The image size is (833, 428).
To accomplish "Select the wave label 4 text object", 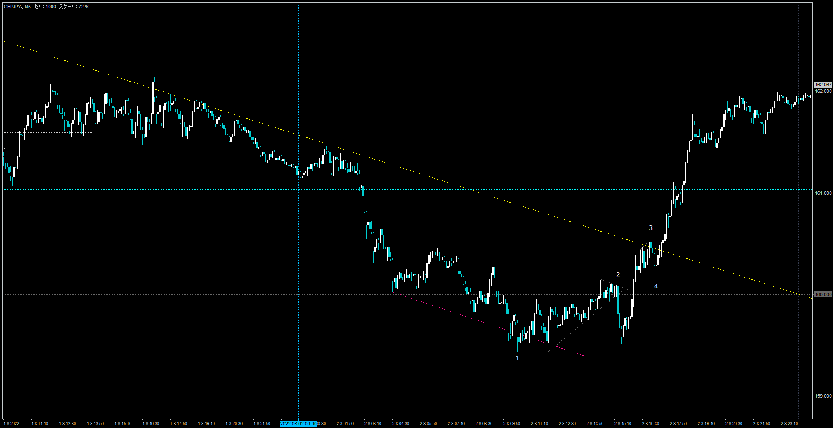I will click(656, 286).
